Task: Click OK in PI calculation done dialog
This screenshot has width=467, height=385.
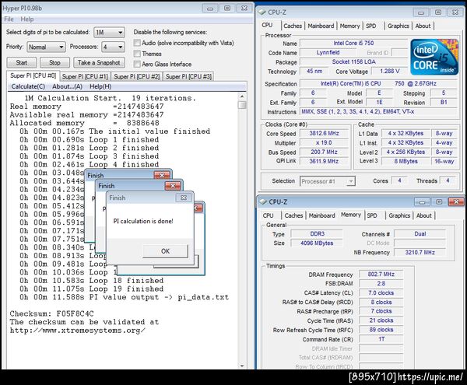Action: [x=165, y=251]
